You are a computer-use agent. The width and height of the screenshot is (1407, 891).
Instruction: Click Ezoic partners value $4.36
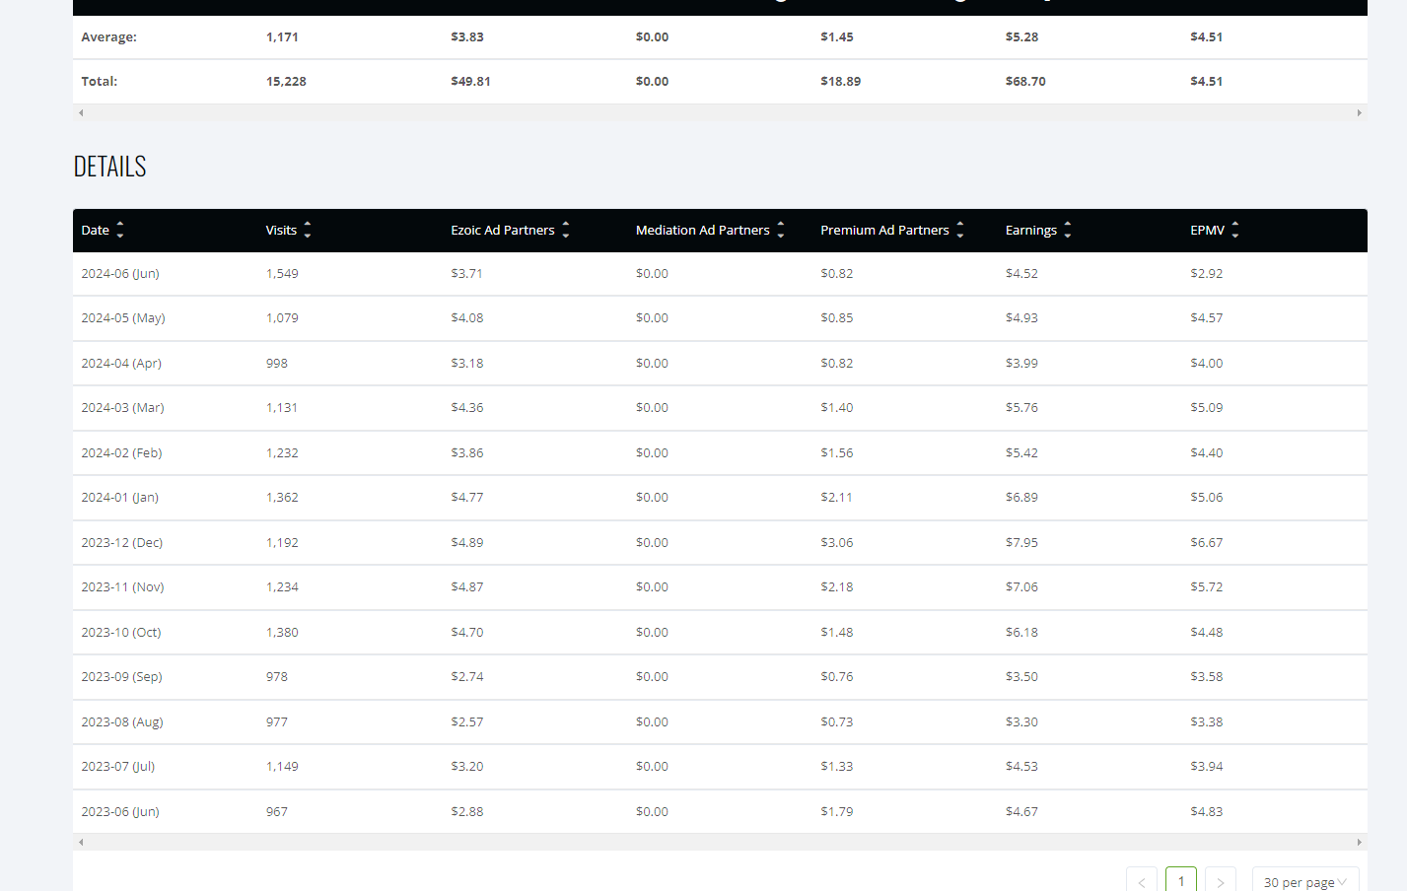467,408
